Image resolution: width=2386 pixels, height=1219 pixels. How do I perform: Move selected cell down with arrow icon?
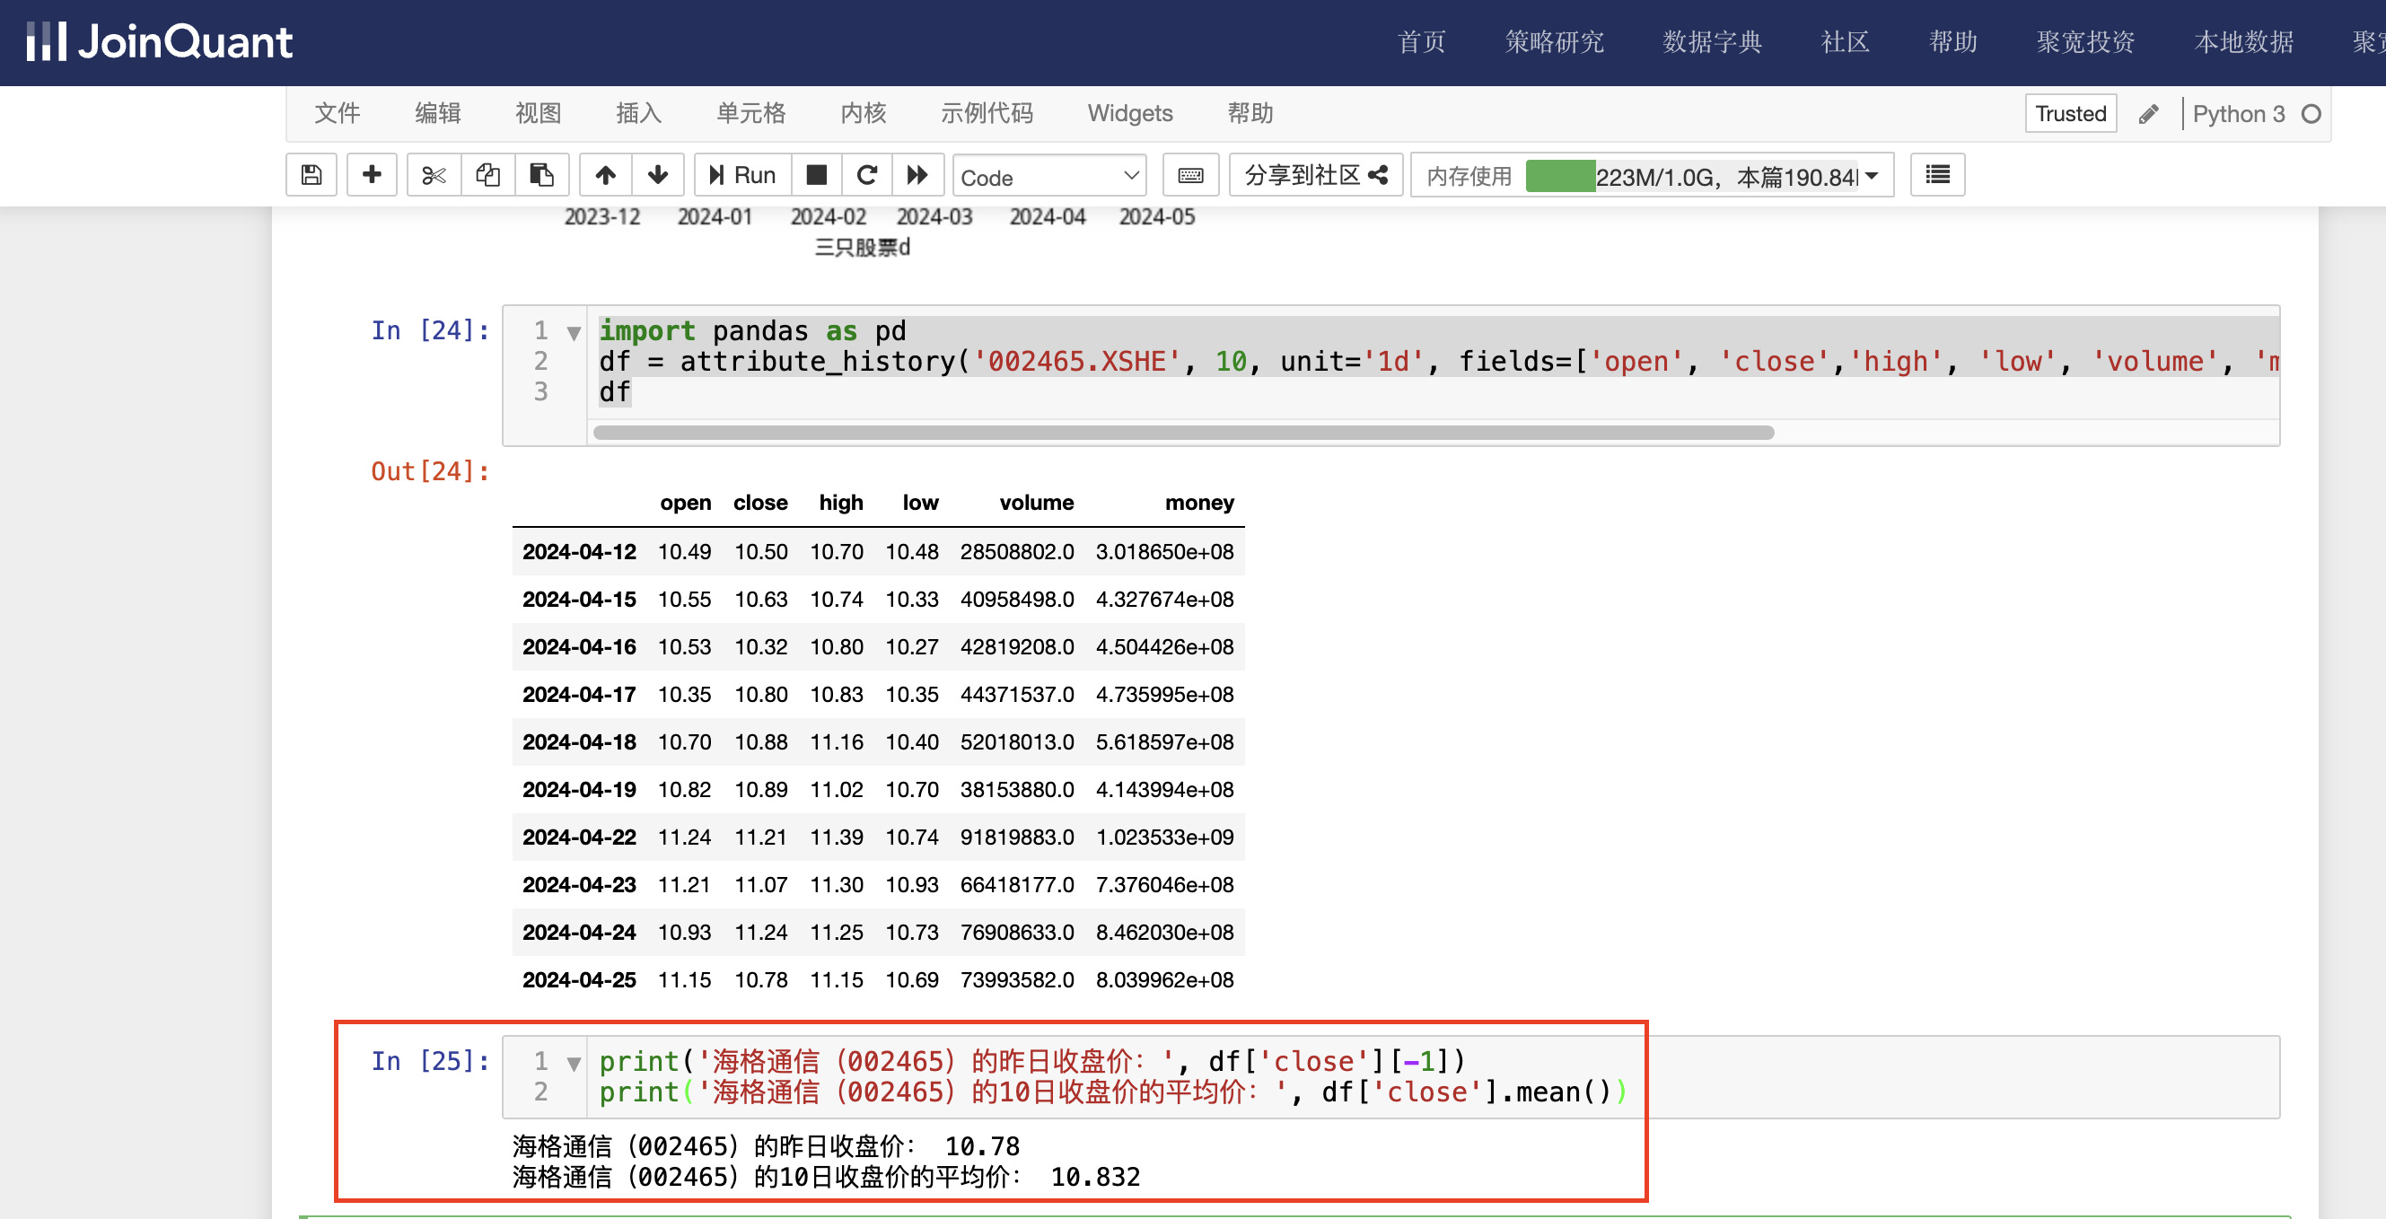(x=658, y=175)
